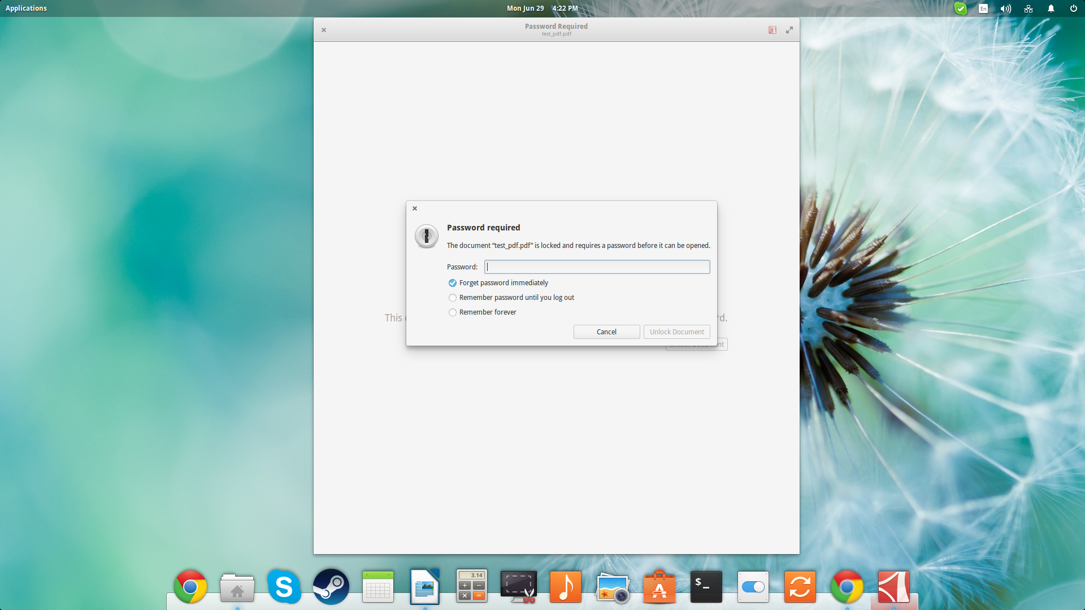Select Remember forever option
Screen dimensions: 1085x610
coord(453,312)
